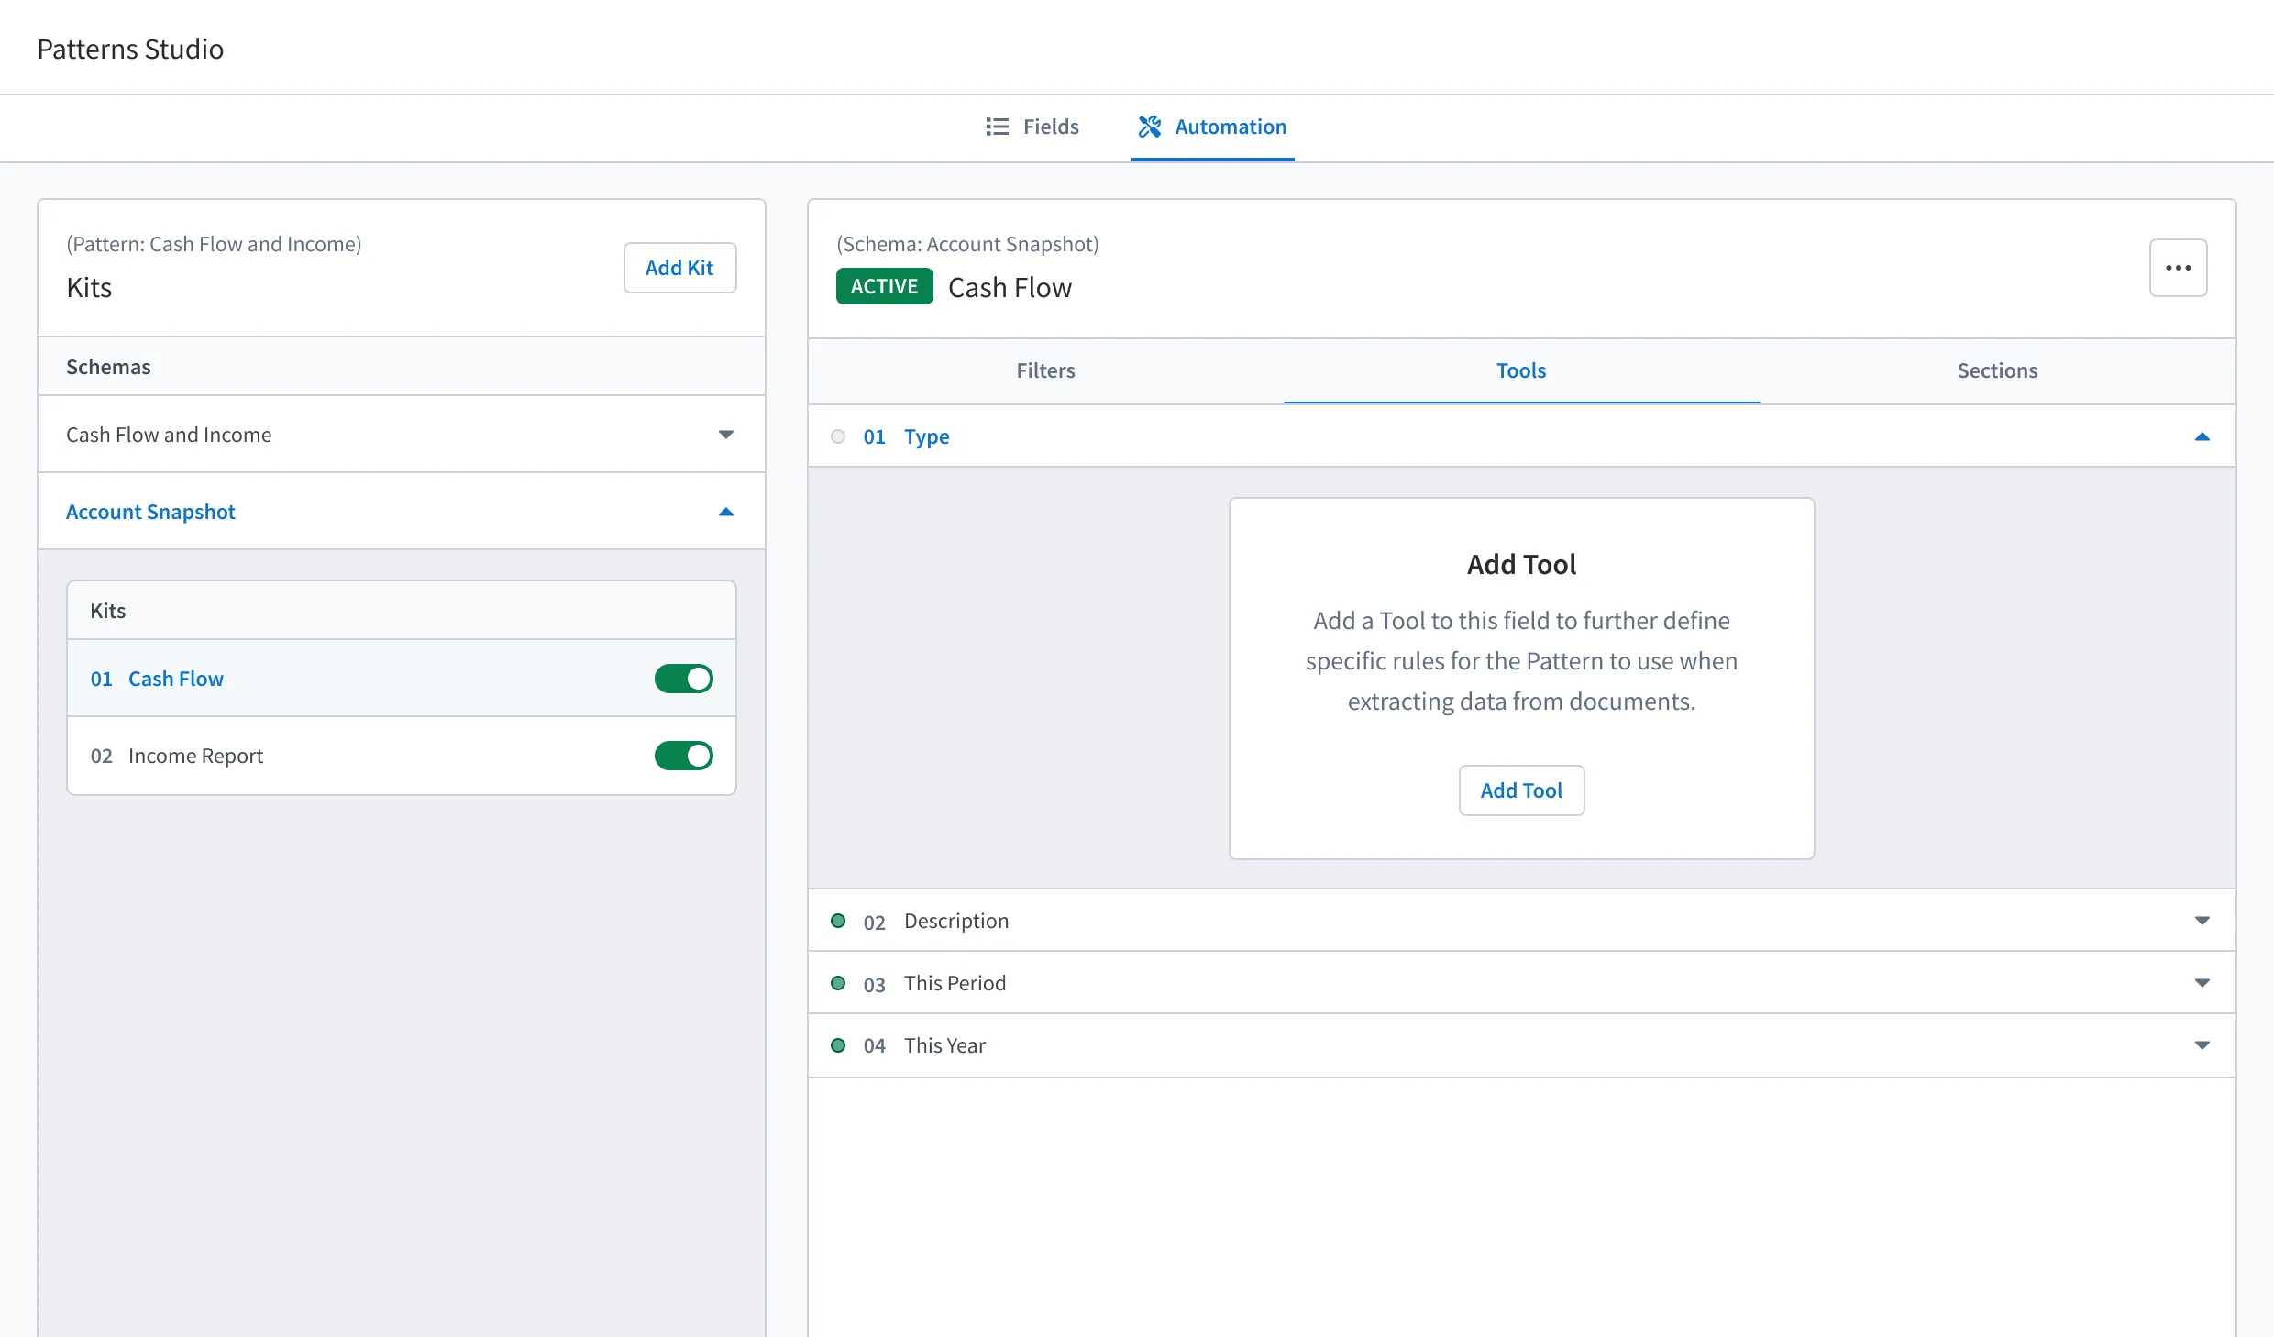The image size is (2274, 1337).
Task: Toggle off the Income Report kit switch
Action: (683, 756)
